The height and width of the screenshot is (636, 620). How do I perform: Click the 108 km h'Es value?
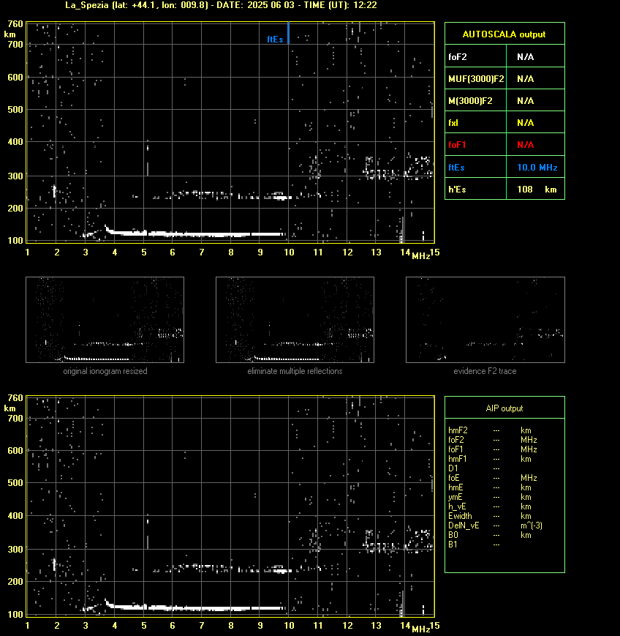click(537, 190)
